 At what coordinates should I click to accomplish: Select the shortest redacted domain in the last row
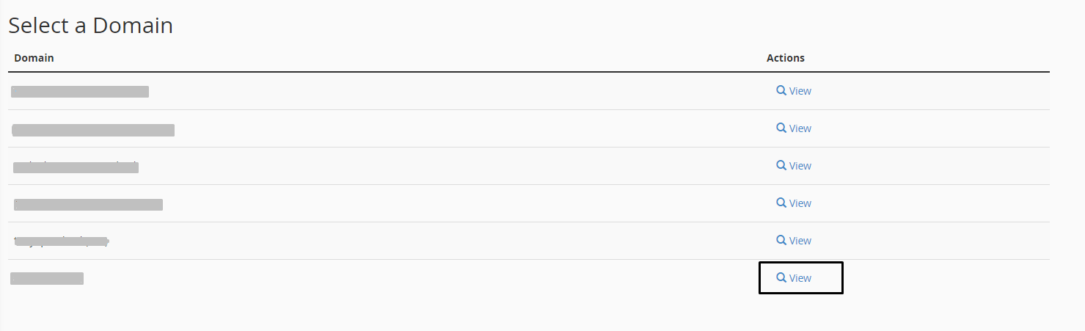click(x=47, y=278)
